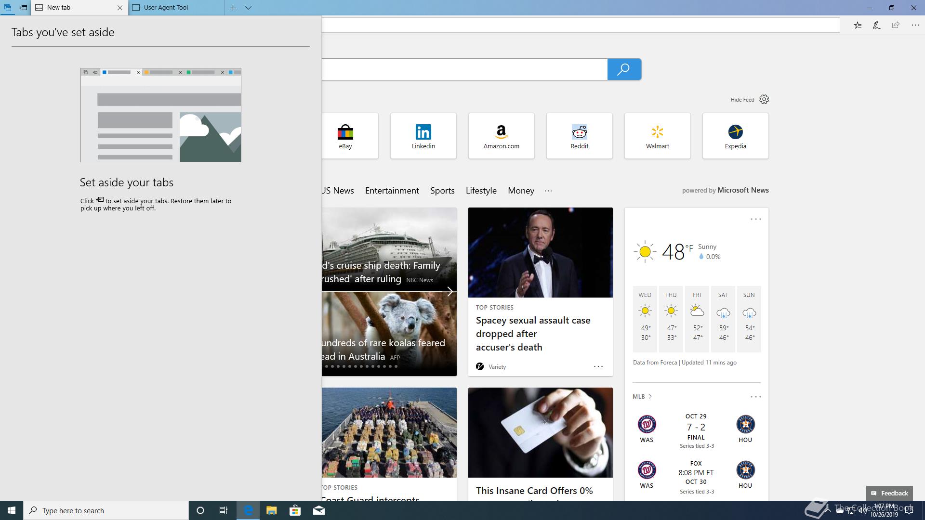Click the taskbar search box
Image resolution: width=925 pixels, height=520 pixels.
[x=106, y=510]
